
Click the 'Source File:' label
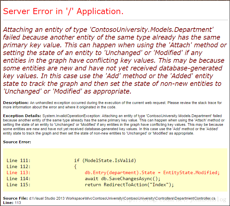click(x=15, y=198)
